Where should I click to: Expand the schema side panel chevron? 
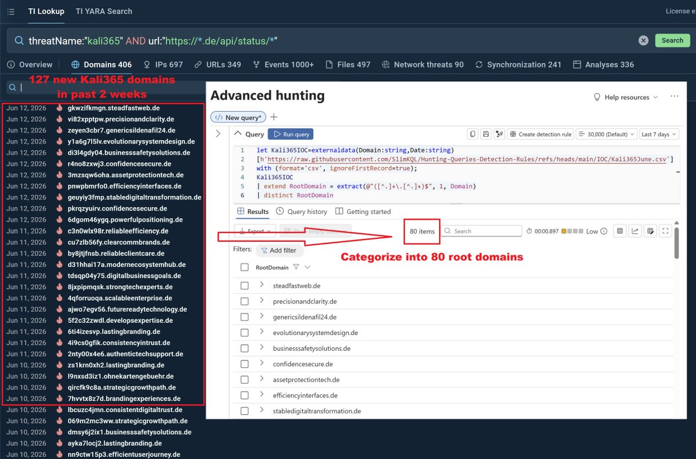pos(218,134)
